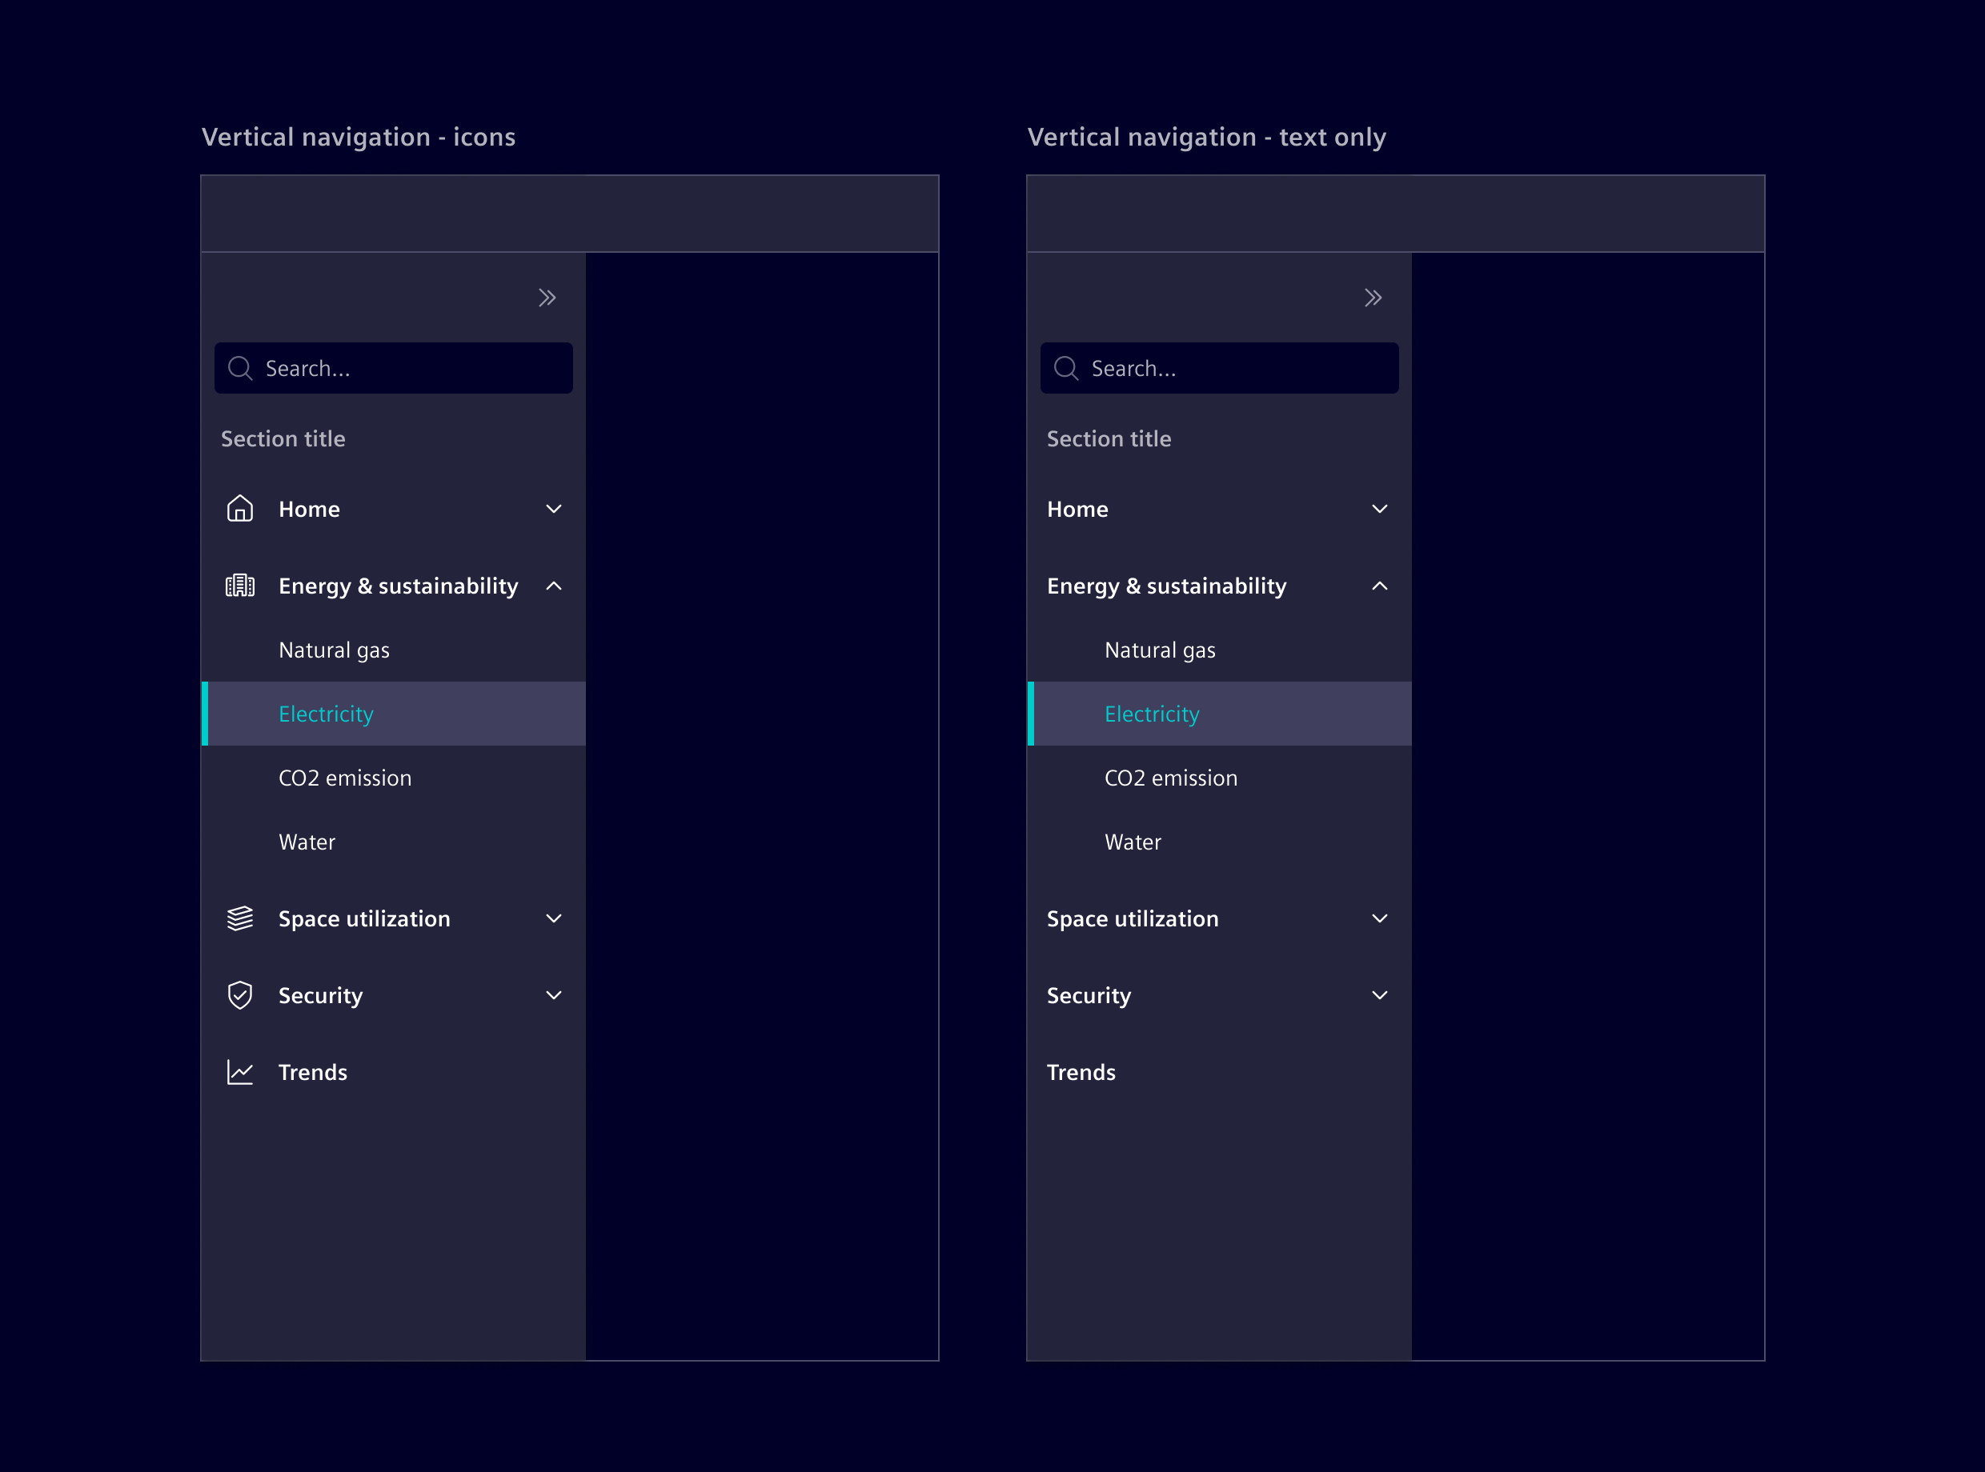Collapse the Energy & sustainability section

554,586
